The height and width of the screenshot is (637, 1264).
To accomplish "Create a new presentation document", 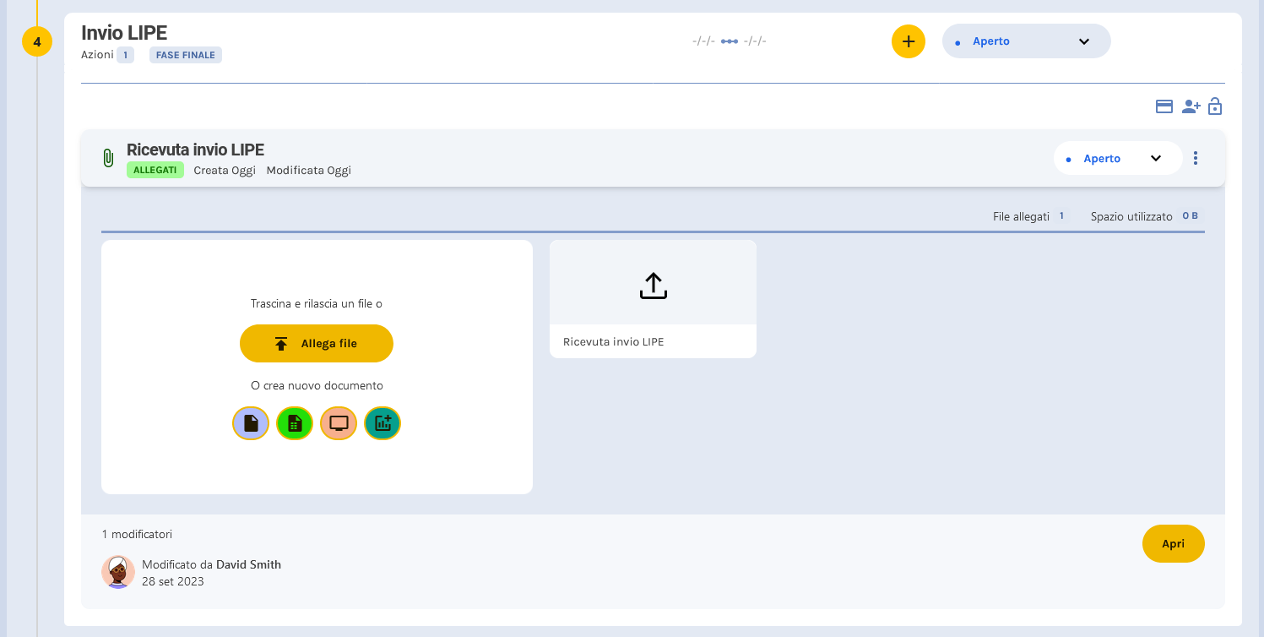I will pos(339,423).
